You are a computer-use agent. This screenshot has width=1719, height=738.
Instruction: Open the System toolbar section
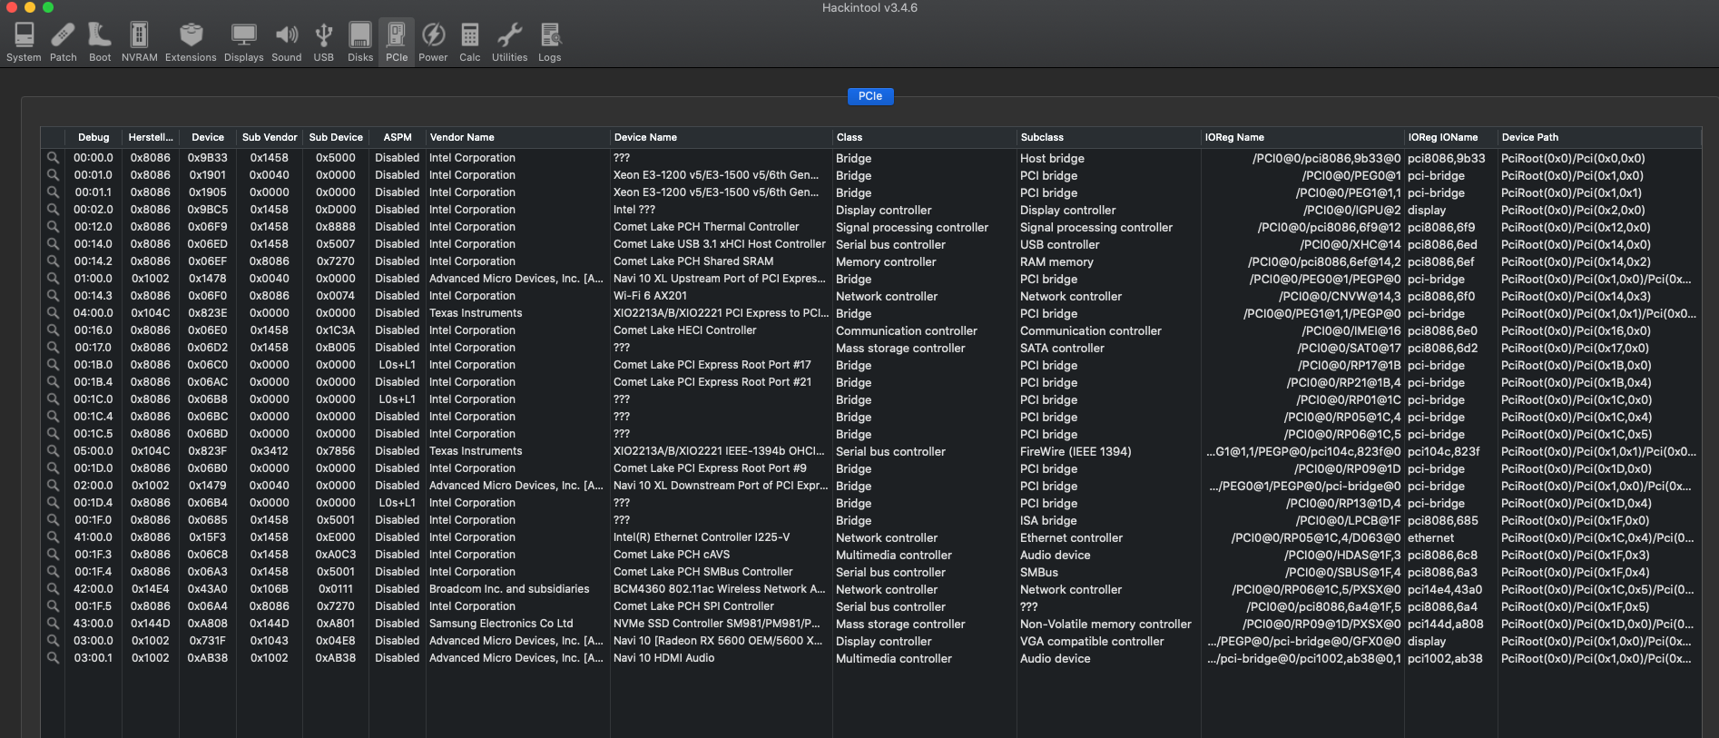24,42
